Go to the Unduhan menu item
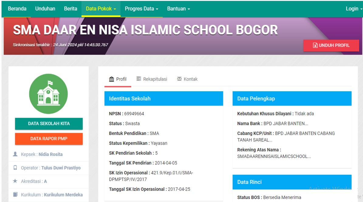The image size is (363, 202). pos(45,8)
